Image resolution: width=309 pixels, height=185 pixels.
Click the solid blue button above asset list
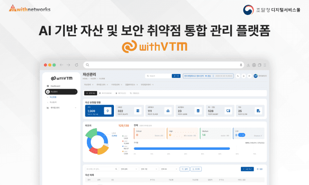click(x=247, y=169)
